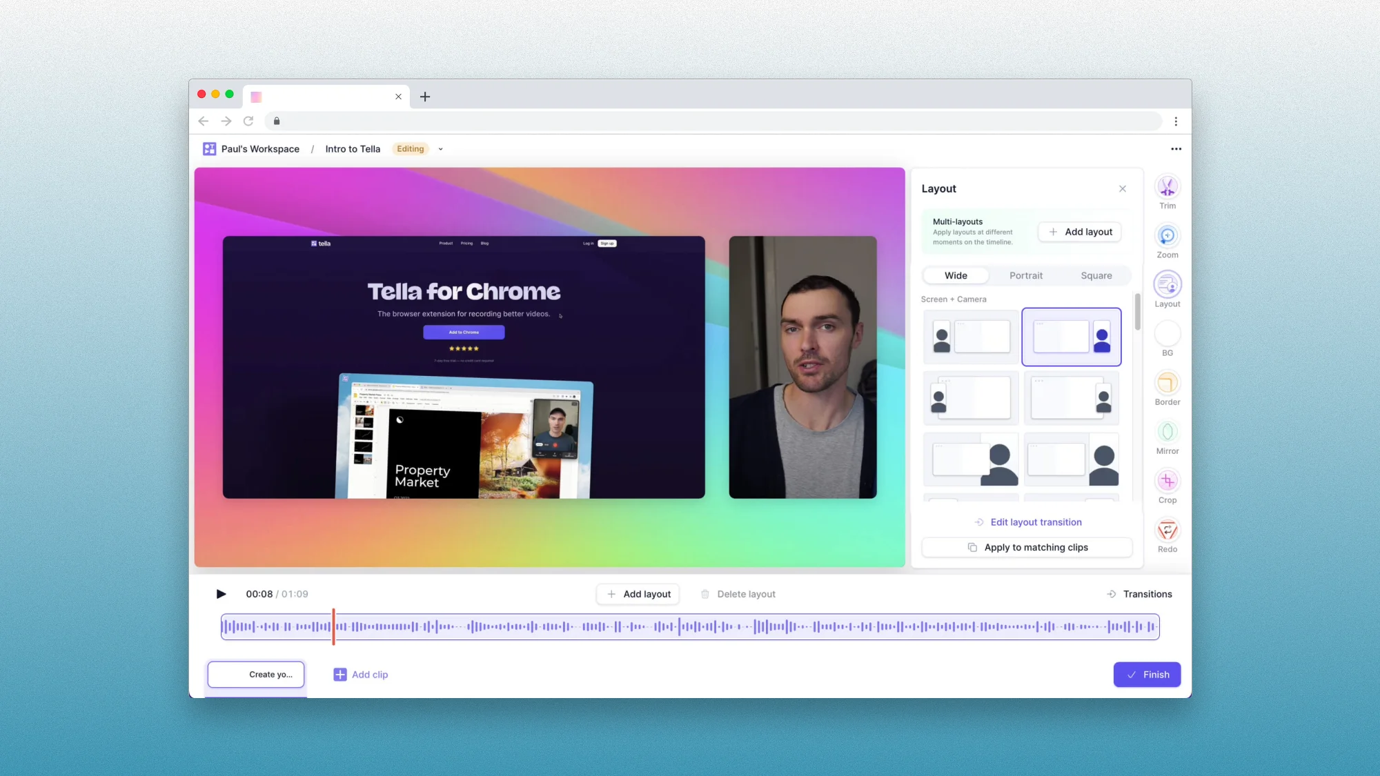Select the Mirror tool

pyautogui.click(x=1167, y=432)
